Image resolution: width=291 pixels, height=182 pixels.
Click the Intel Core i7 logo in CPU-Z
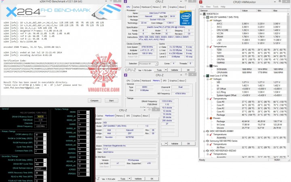pyautogui.click(x=186, y=18)
